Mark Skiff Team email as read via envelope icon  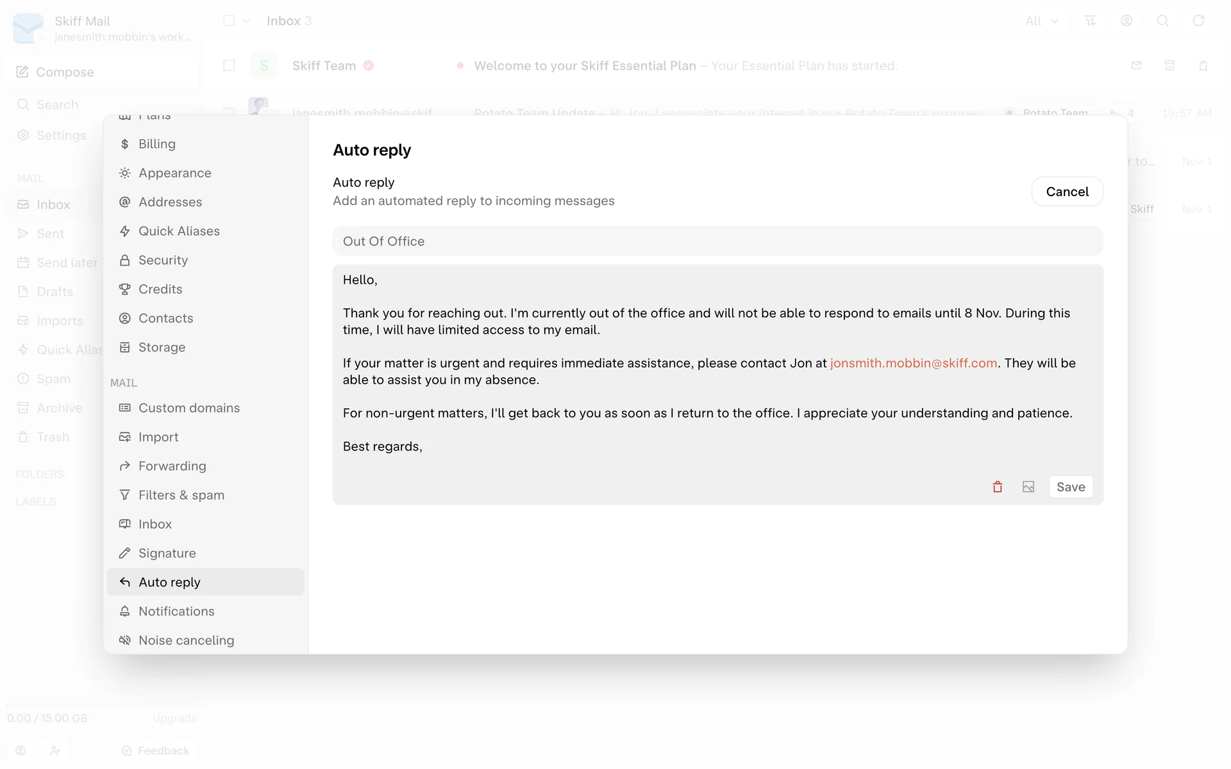click(x=1136, y=65)
